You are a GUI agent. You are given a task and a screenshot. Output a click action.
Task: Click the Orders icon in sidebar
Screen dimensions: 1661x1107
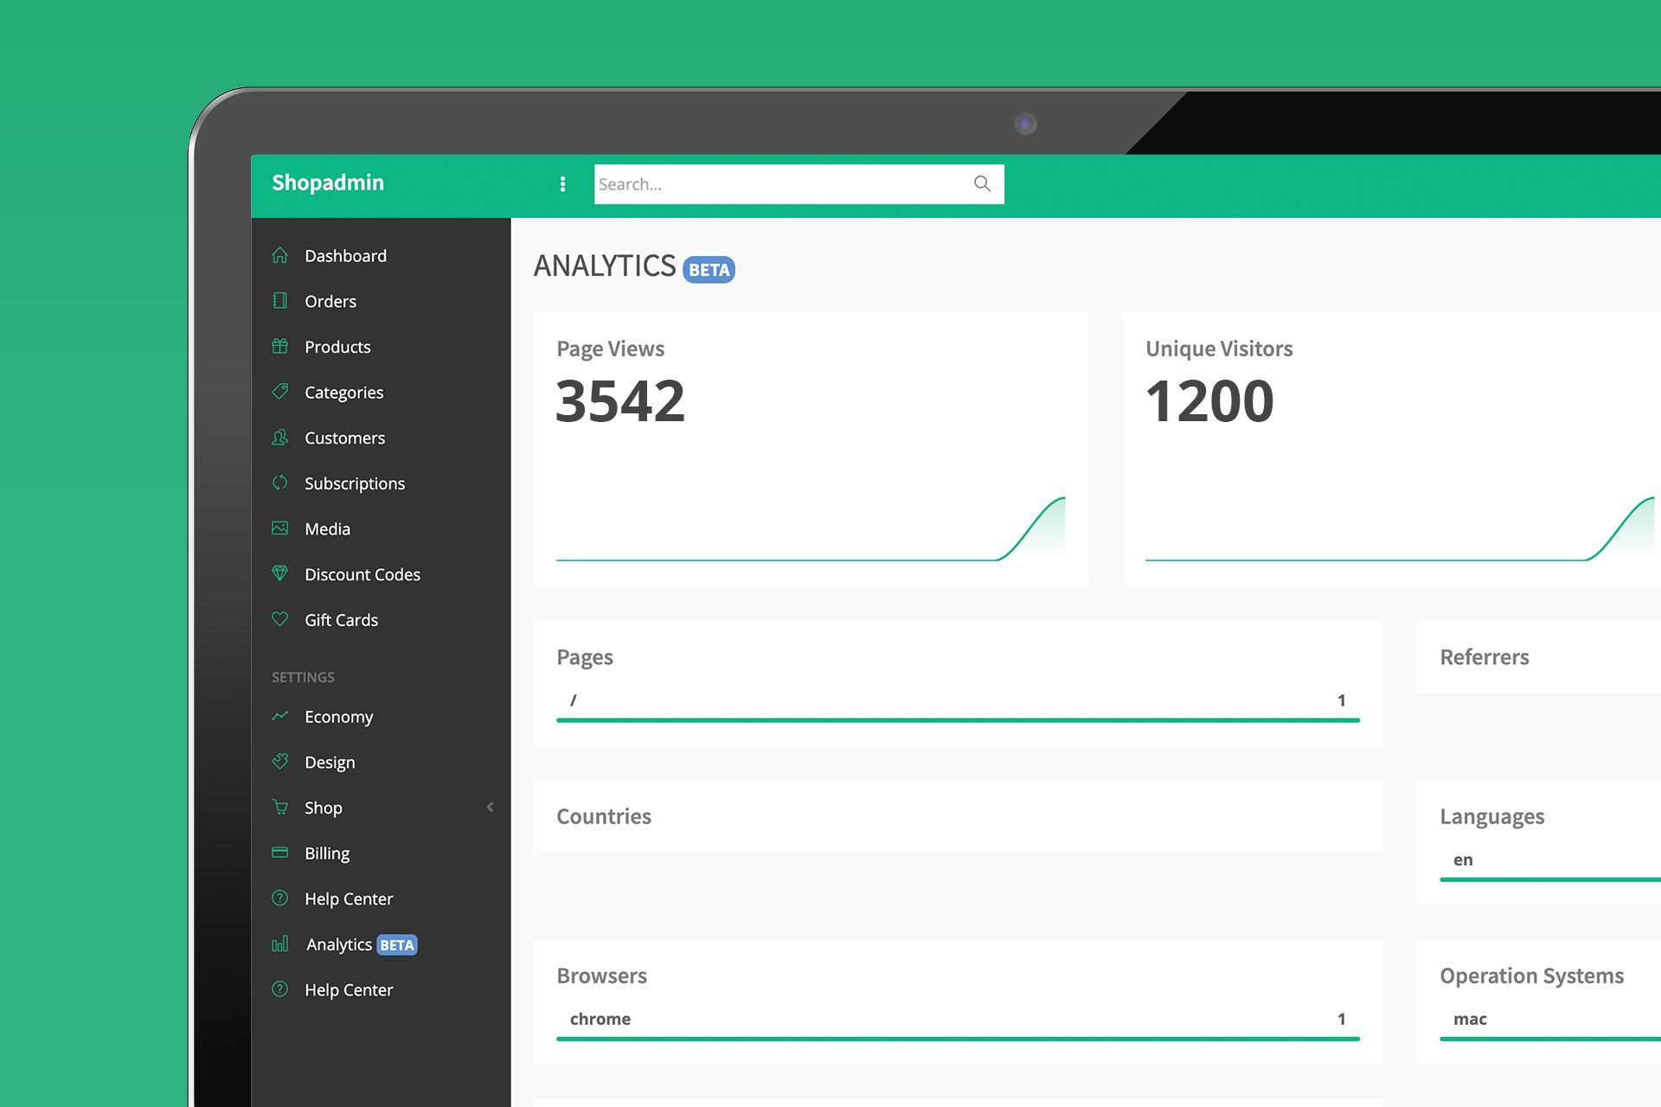point(279,300)
